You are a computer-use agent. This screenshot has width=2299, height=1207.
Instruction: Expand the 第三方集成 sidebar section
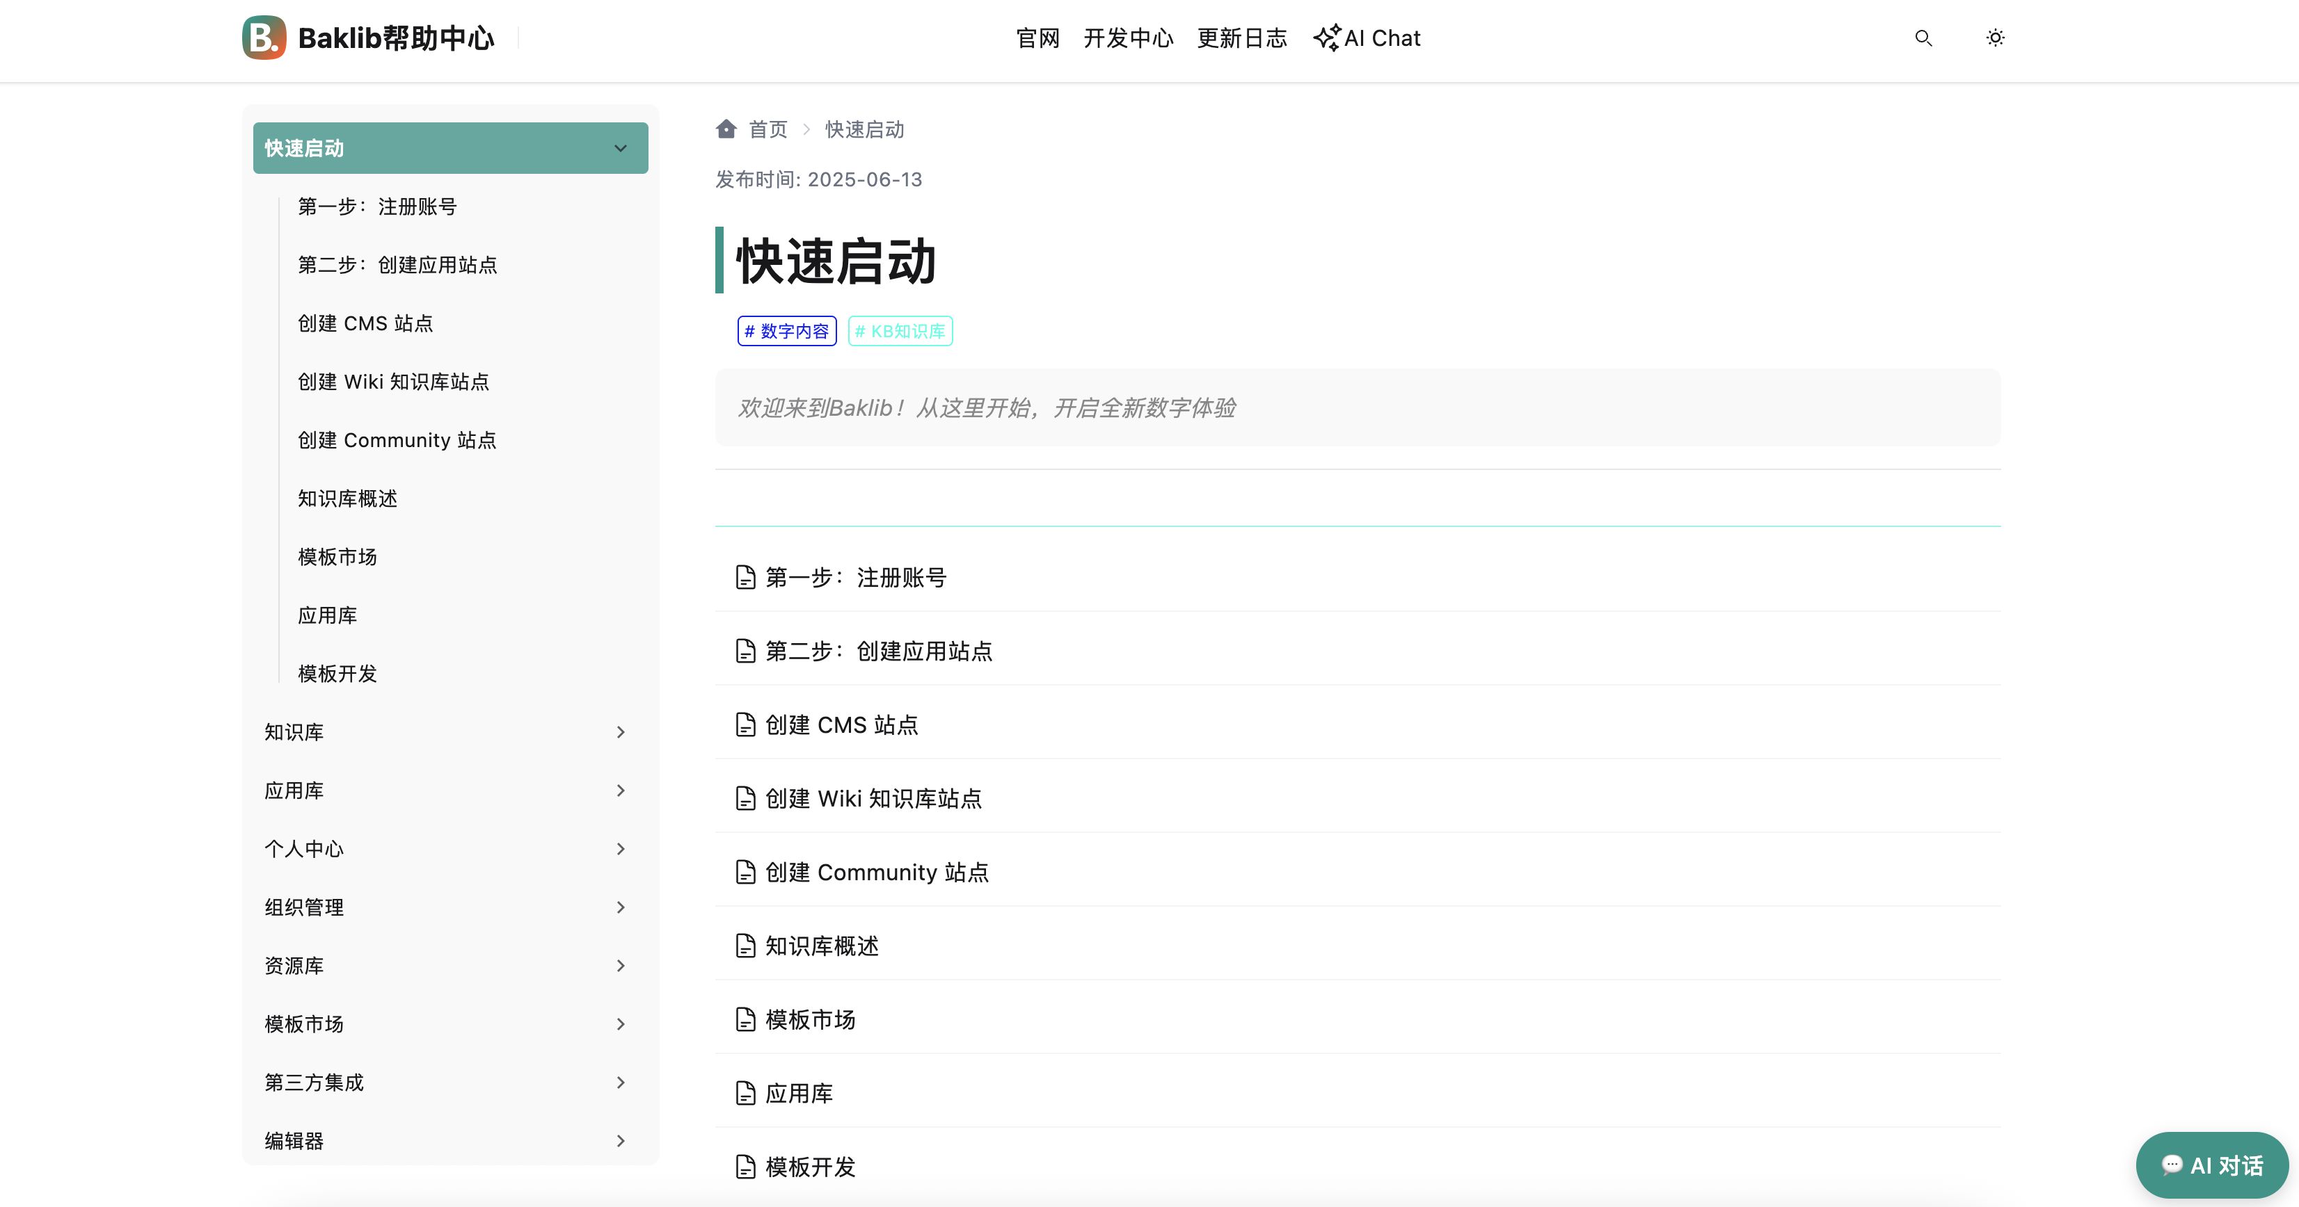point(620,1083)
